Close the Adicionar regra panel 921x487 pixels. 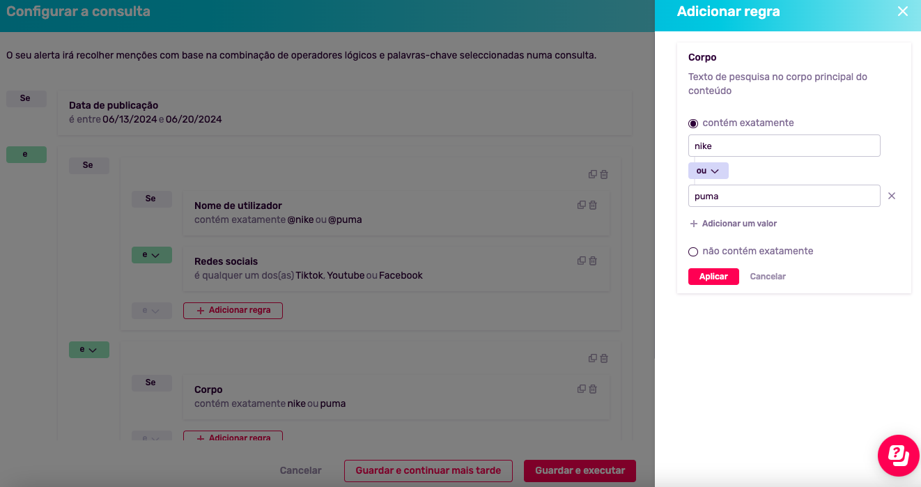point(903,11)
